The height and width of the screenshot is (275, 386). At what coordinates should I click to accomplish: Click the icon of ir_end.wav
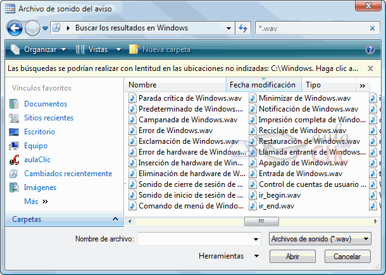pos(252,206)
